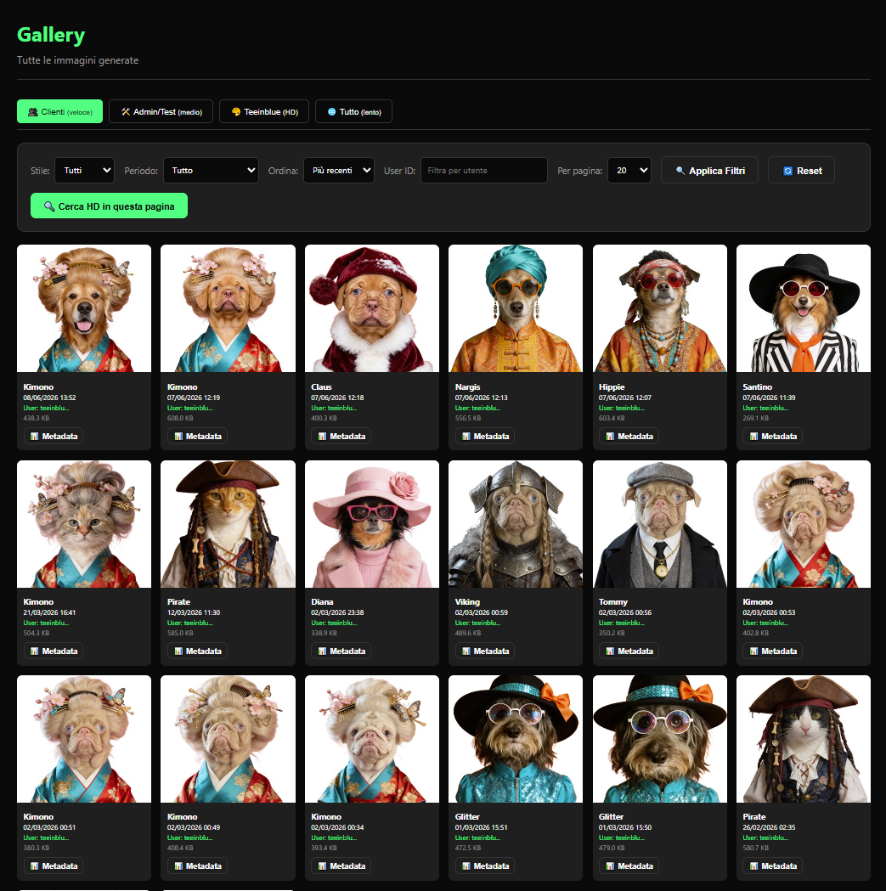Open the Glitter 01/03/2026 15:51 dog thumbnail
This screenshot has width=886, height=891.
(x=516, y=739)
